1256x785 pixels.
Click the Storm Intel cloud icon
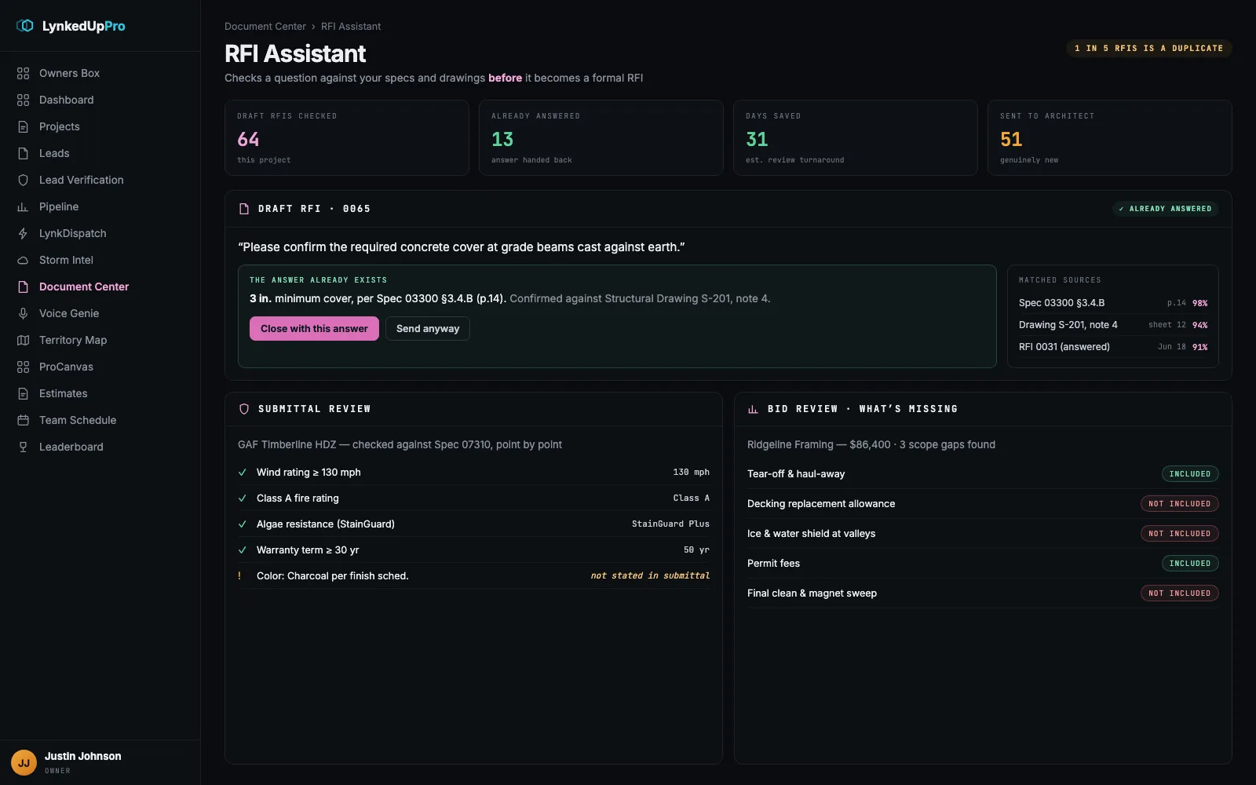click(x=23, y=260)
